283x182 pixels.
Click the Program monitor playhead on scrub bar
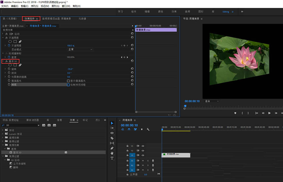185,106
